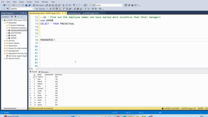The width and height of the screenshot is (208, 117).
Task: Open the 93 % zoom level dropdown
Action: [x=36, y=69]
